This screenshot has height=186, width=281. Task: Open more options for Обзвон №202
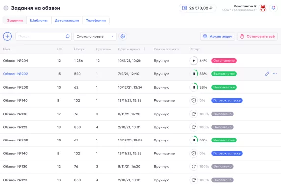pos(275,74)
